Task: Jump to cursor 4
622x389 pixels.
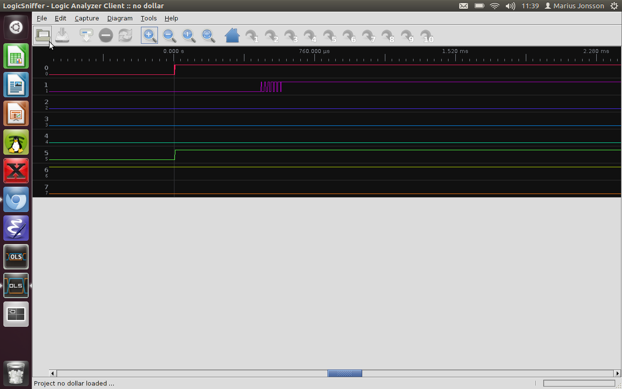Action: click(310, 36)
